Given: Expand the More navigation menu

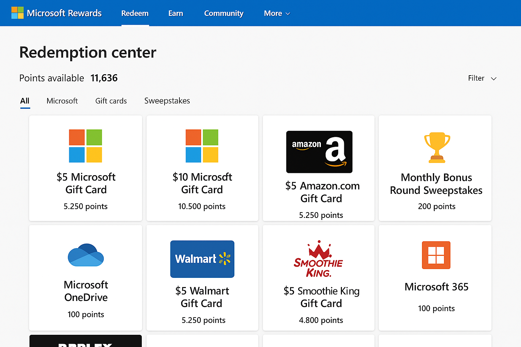Looking at the screenshot, I should [277, 13].
